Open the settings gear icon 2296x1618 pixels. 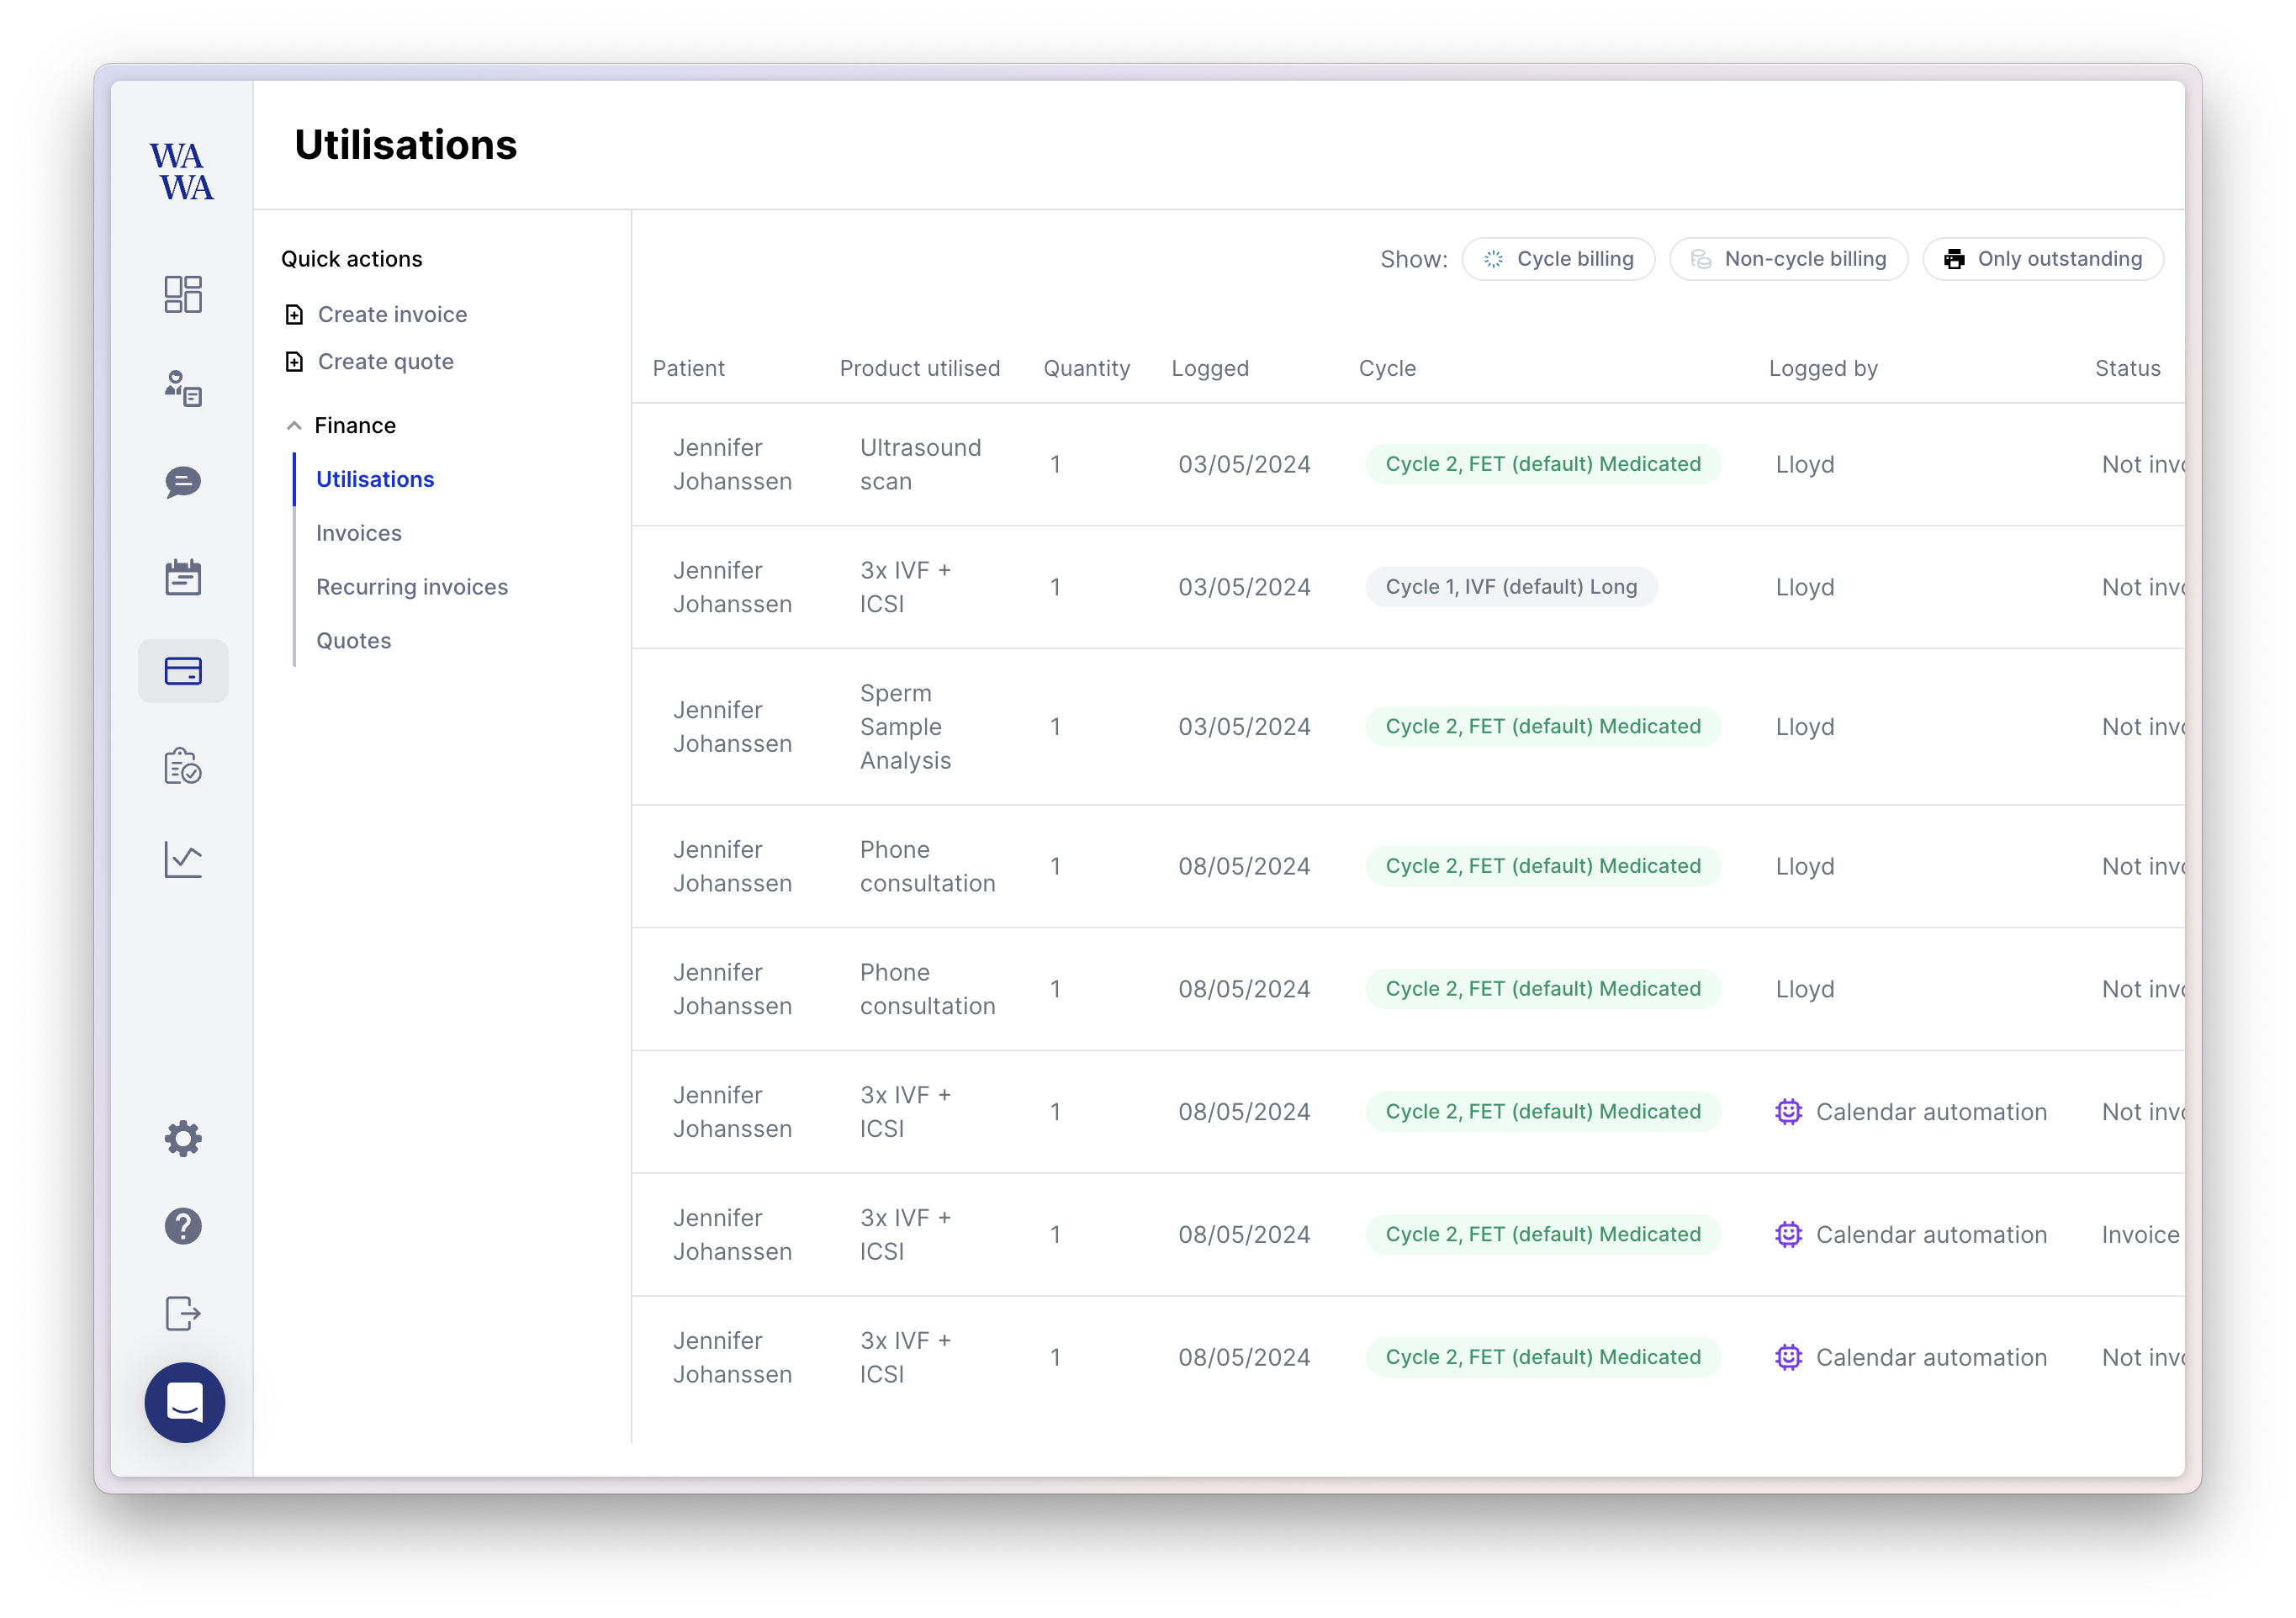point(183,1138)
